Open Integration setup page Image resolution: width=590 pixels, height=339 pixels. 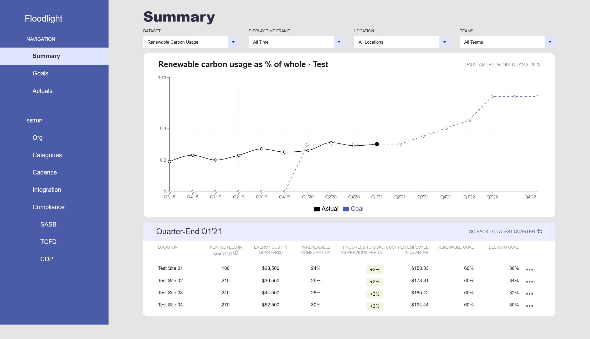[47, 190]
